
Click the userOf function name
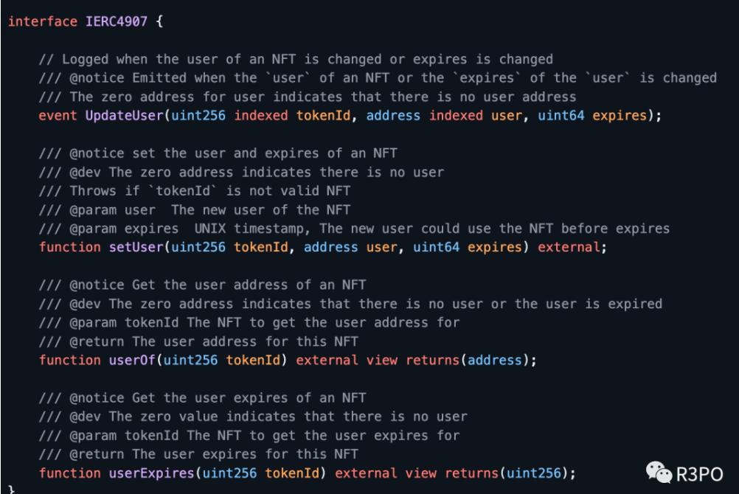[x=132, y=360]
